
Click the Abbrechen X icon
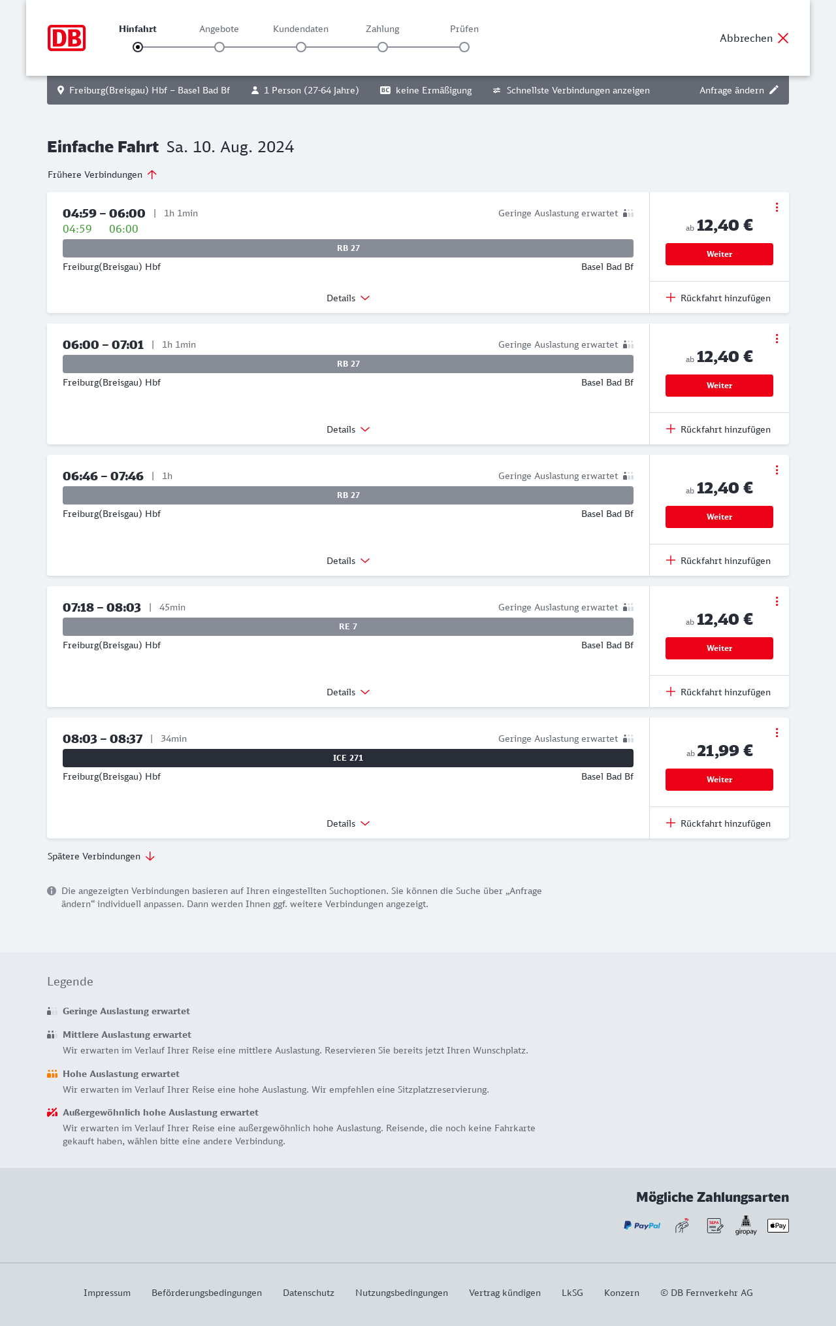click(x=783, y=38)
